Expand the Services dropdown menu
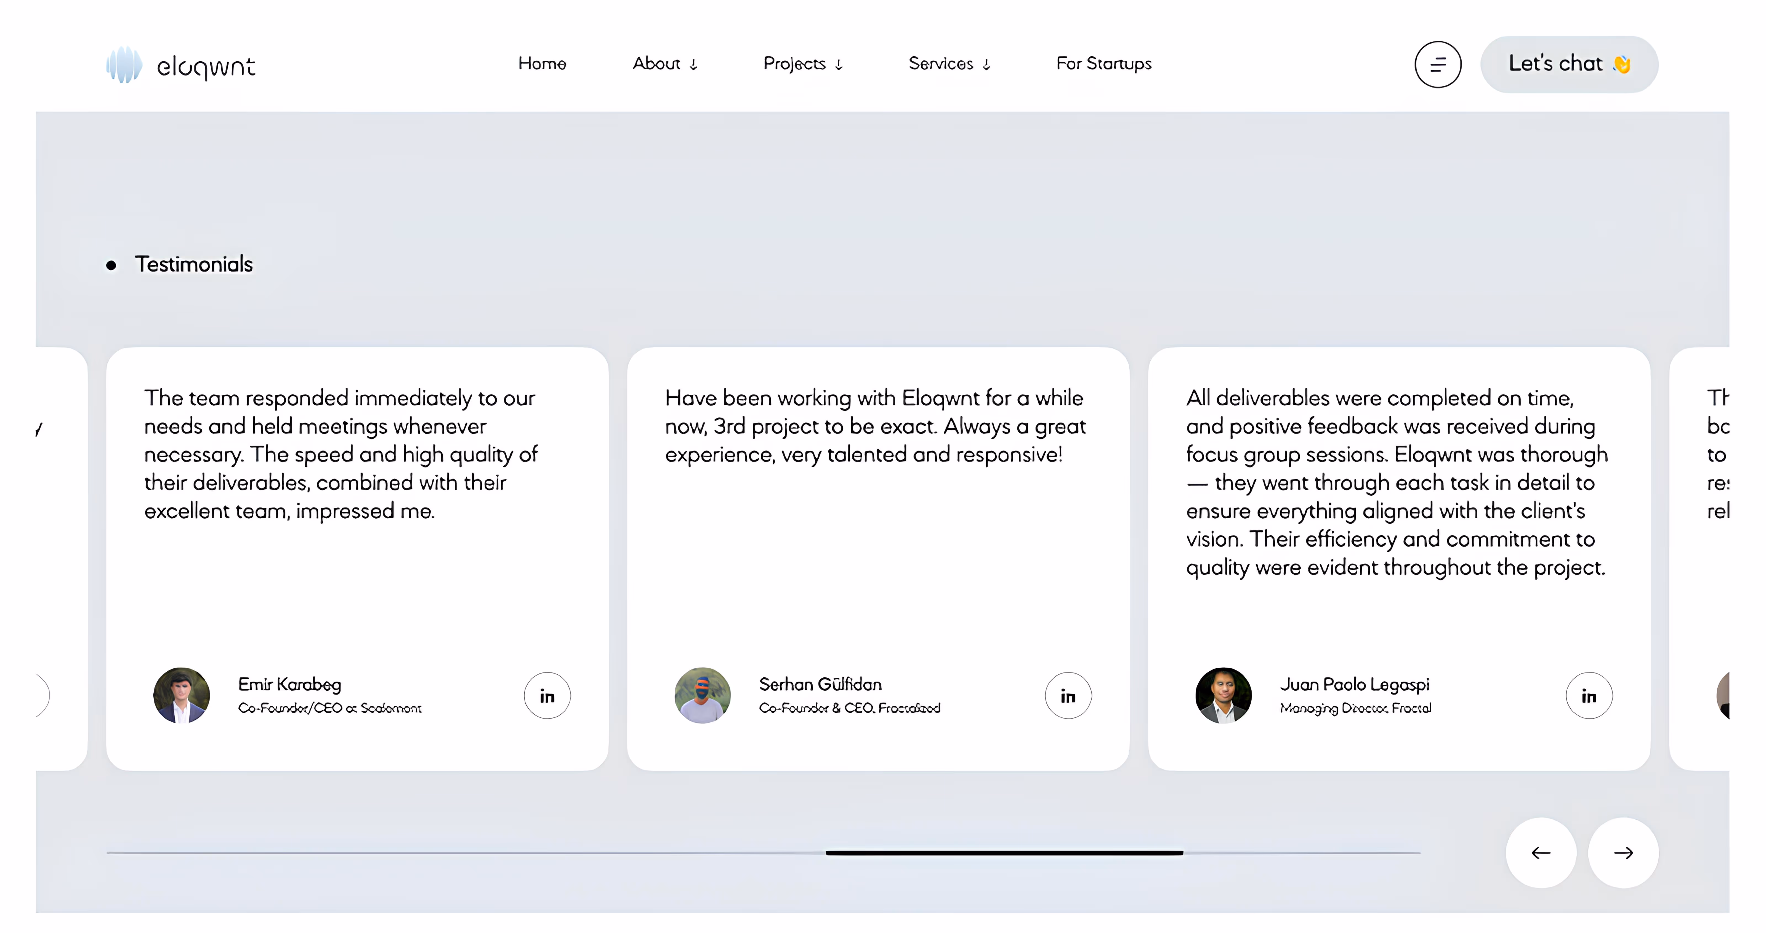Viewport: 1766px width, 933px height. [x=949, y=64]
